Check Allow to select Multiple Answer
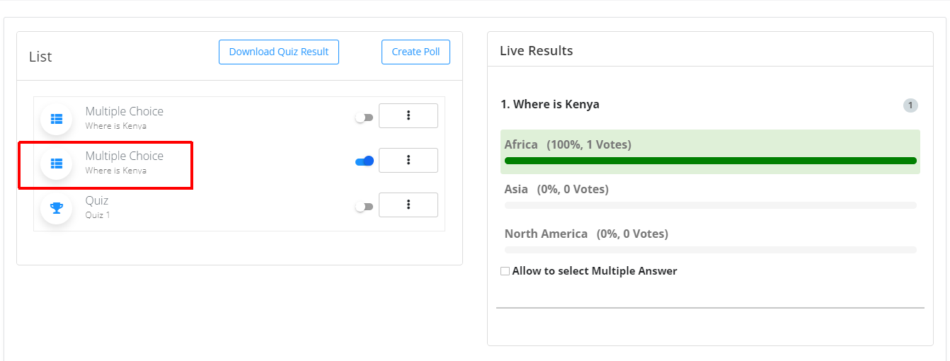Viewport: 950px width, 361px height. click(505, 271)
